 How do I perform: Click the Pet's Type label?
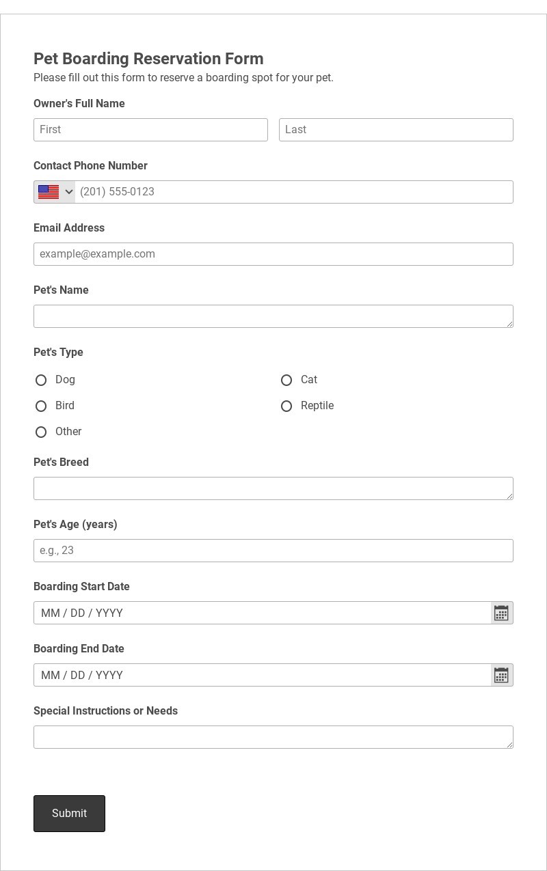pyautogui.click(x=58, y=352)
